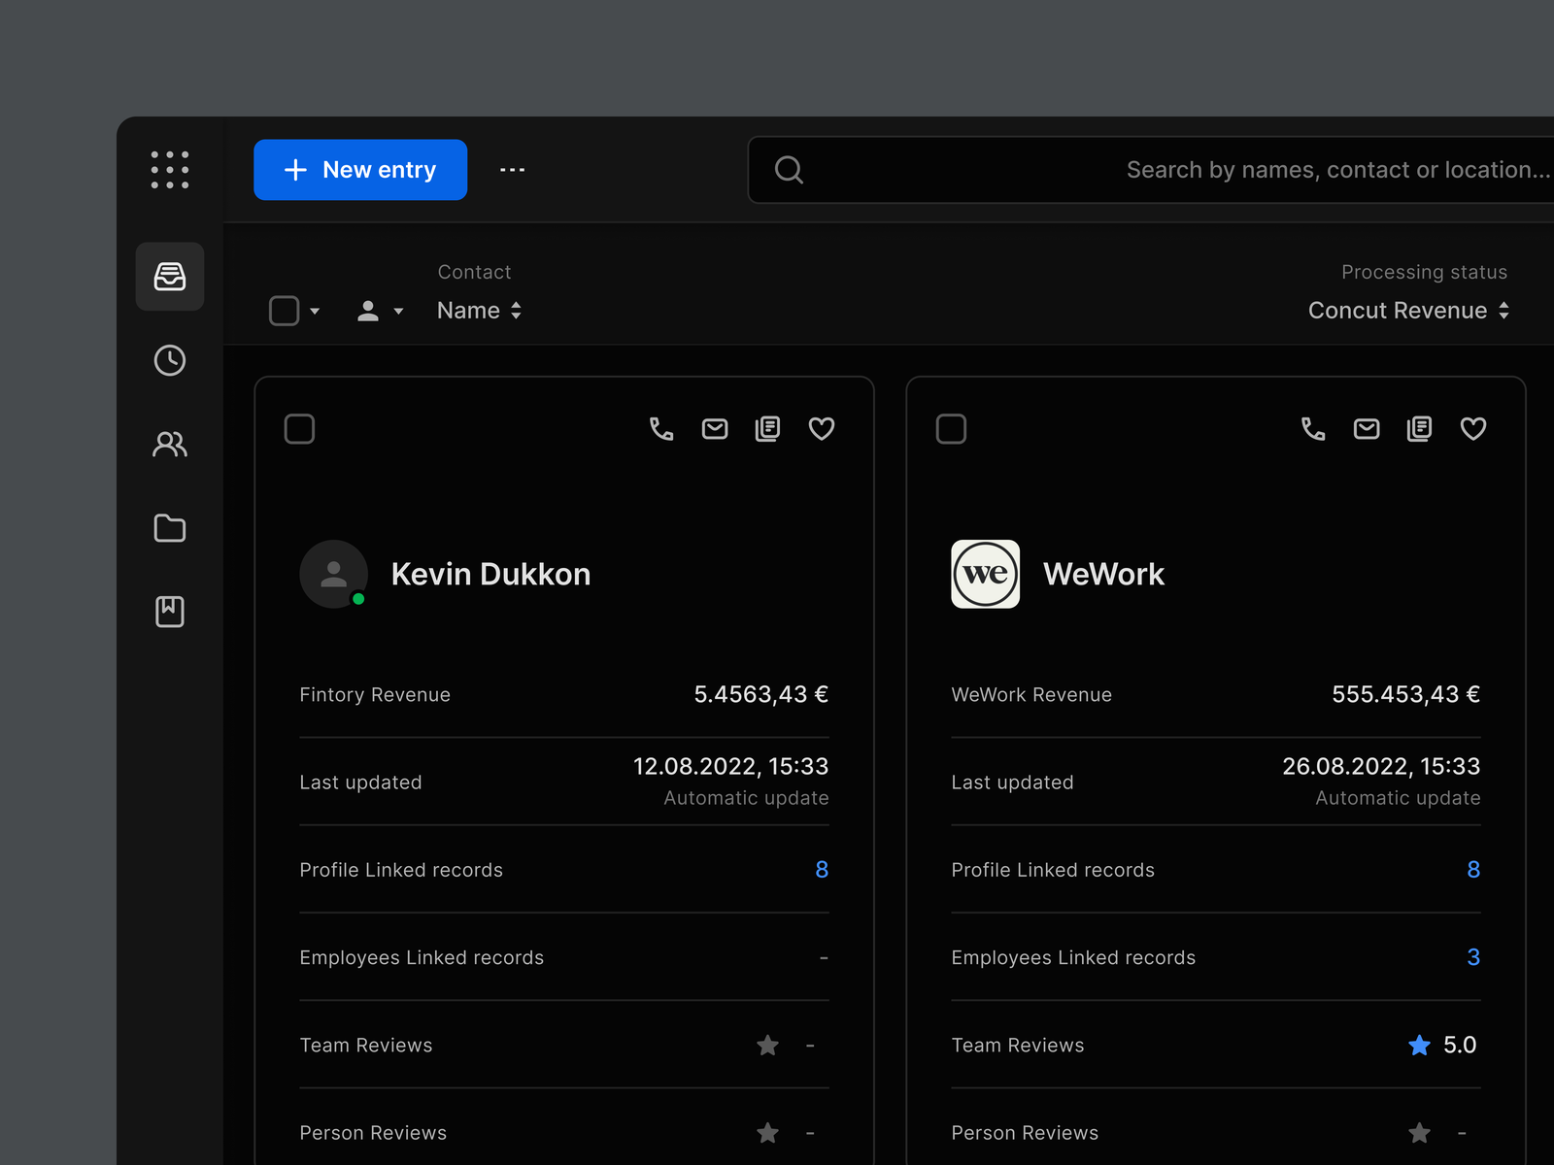Click the Processing status label
The height and width of the screenshot is (1165, 1554).
[1425, 272]
